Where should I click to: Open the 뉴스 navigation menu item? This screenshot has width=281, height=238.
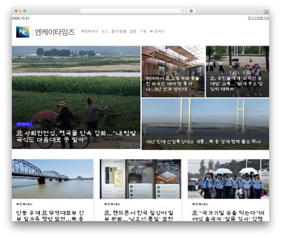click(105, 32)
